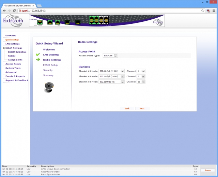Go to wizard Radio Settings step
The image size is (218, 177).
coord(52,60)
